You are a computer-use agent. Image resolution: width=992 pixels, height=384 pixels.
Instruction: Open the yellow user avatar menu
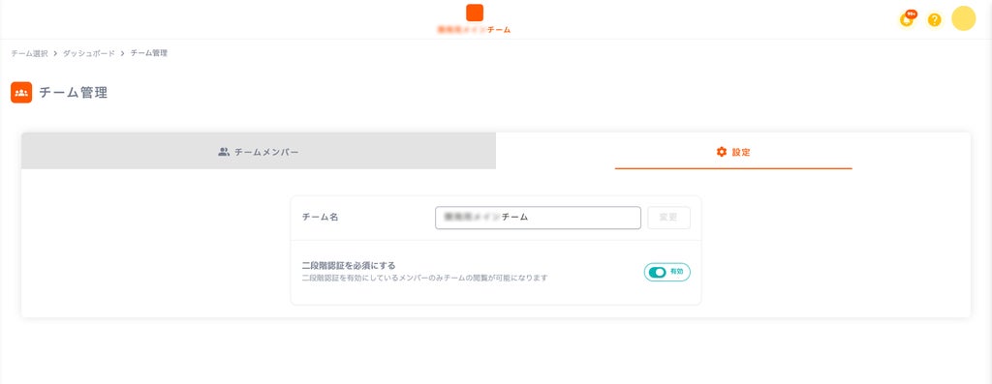[x=964, y=18]
